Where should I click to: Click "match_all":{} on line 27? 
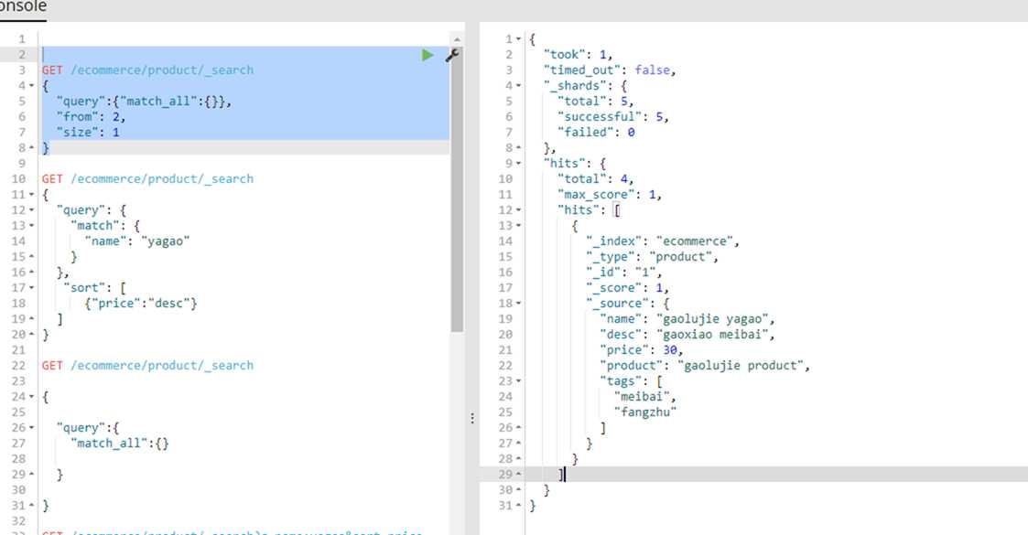point(119,444)
